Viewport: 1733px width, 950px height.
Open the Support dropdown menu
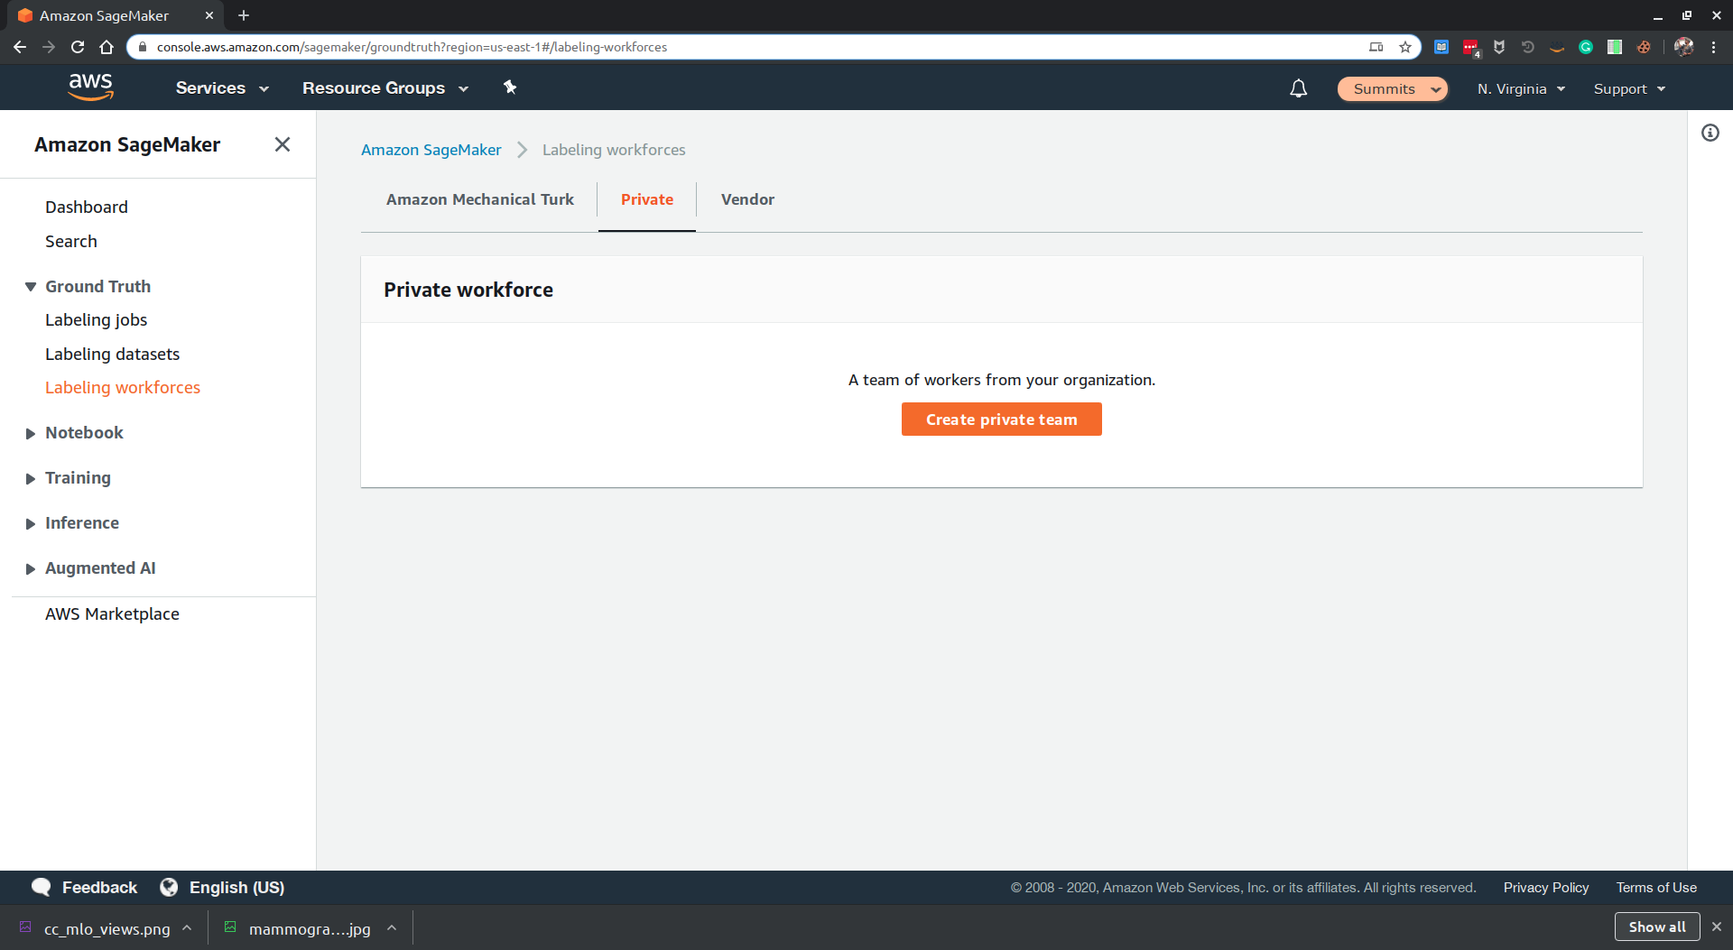point(1629,88)
